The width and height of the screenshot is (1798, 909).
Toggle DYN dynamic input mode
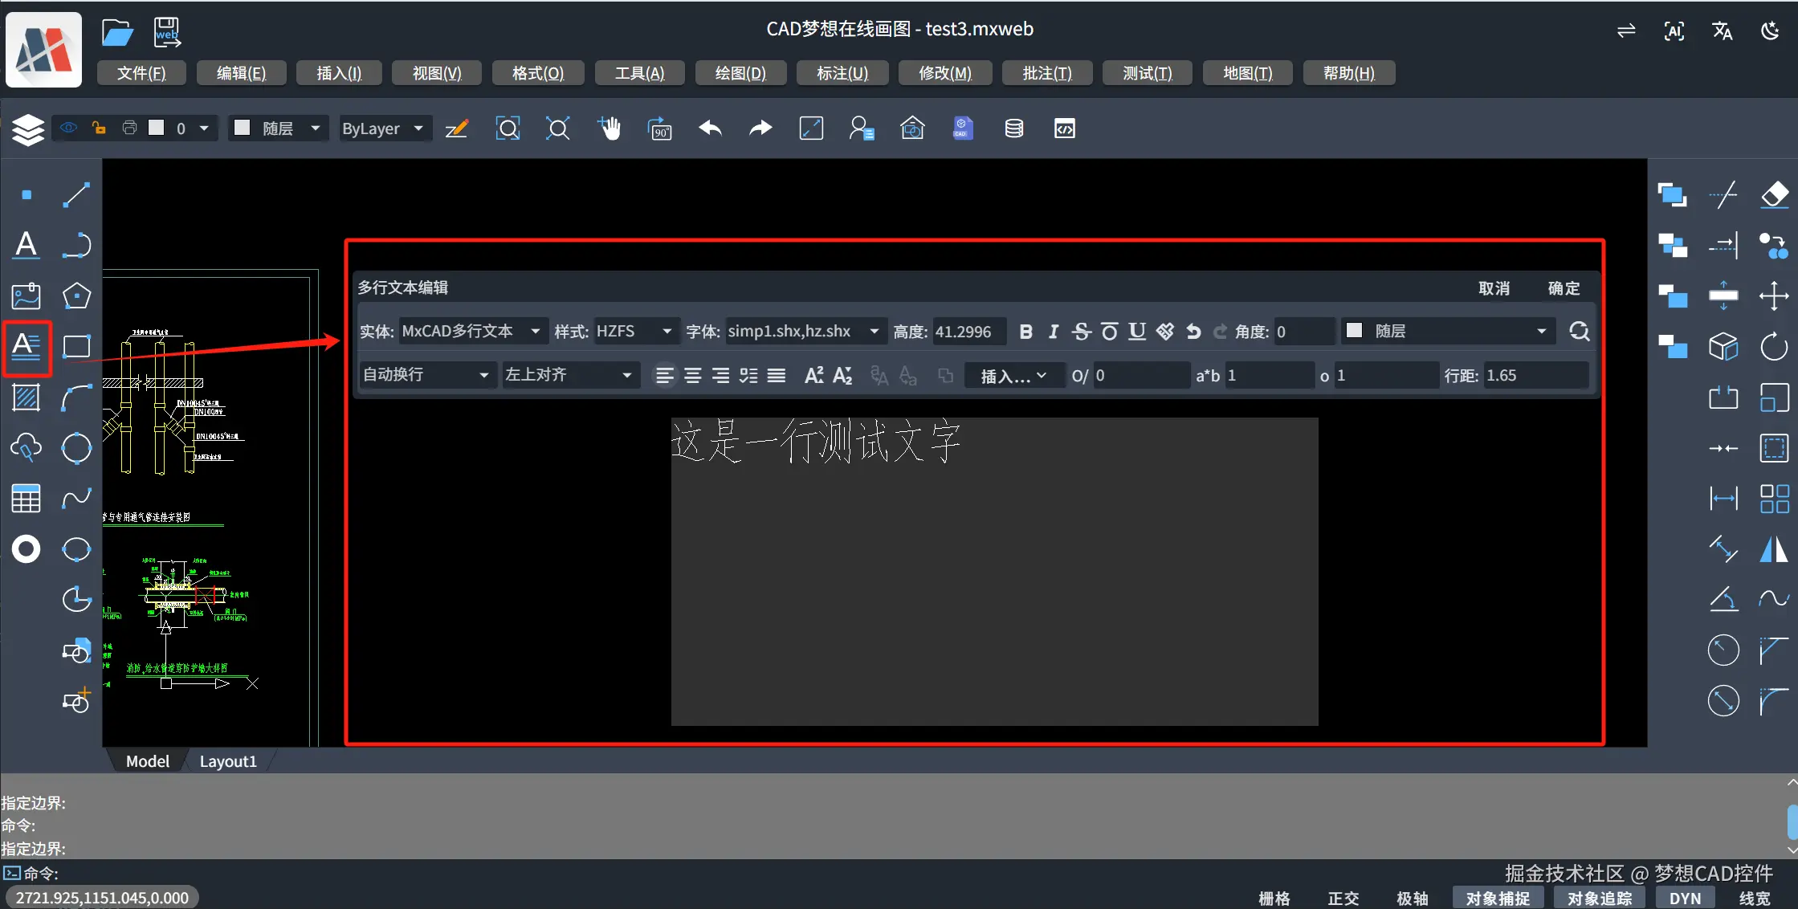click(1684, 898)
